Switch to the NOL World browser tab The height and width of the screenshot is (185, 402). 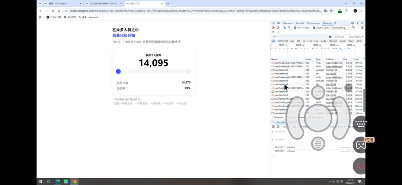click(63, 4)
